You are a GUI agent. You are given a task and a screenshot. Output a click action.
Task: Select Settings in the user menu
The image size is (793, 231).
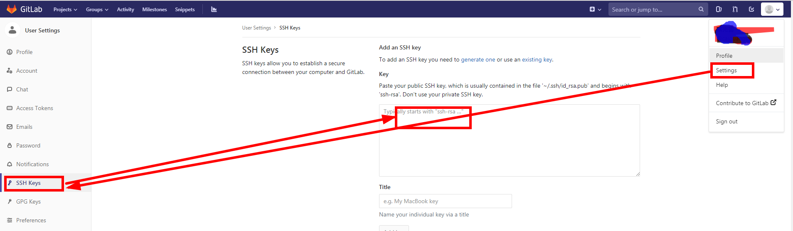pos(726,71)
